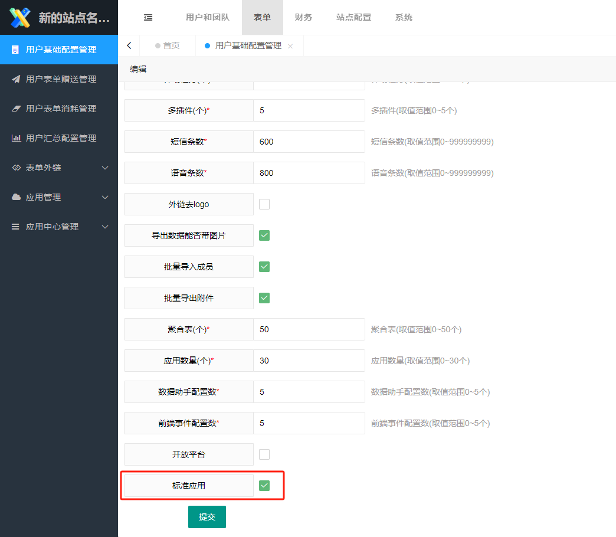Enable the 外链去logo checkbox

(264, 204)
